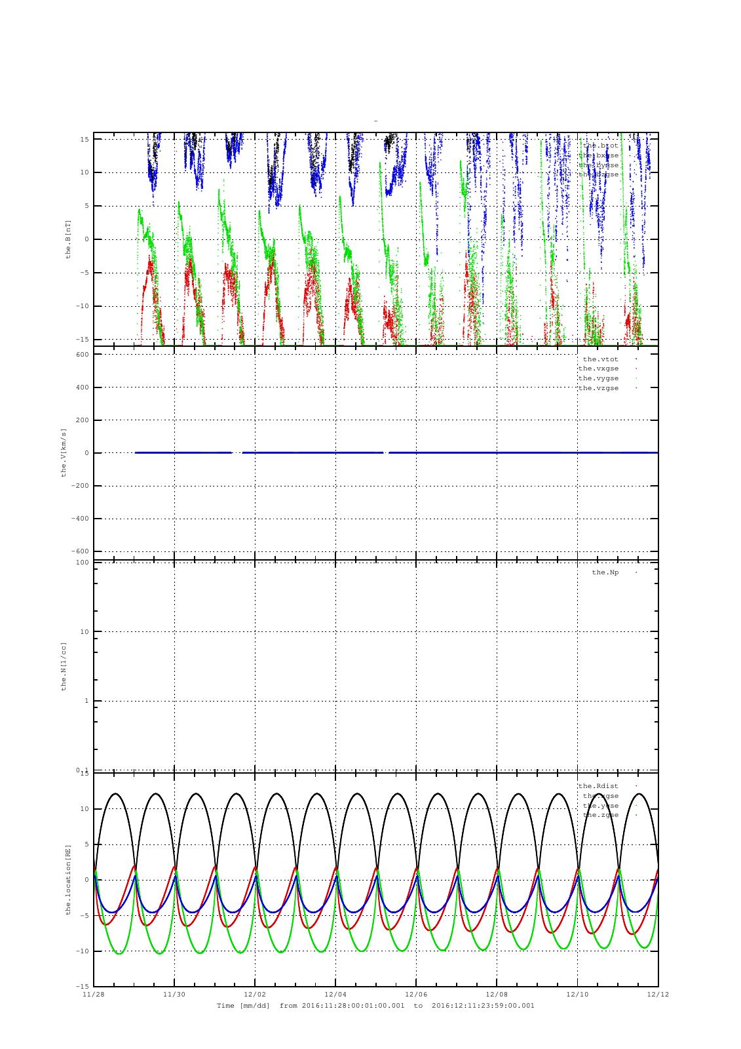
Task: Click the 100 tick on density axis
Action: point(83,563)
